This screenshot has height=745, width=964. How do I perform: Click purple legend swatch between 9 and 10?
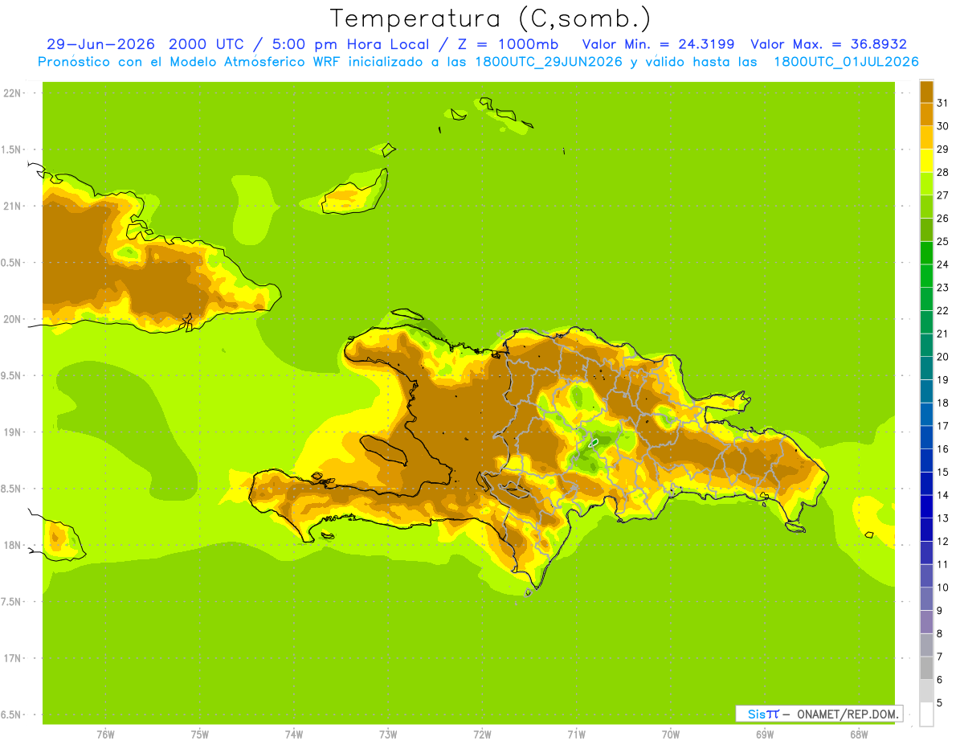(x=926, y=599)
